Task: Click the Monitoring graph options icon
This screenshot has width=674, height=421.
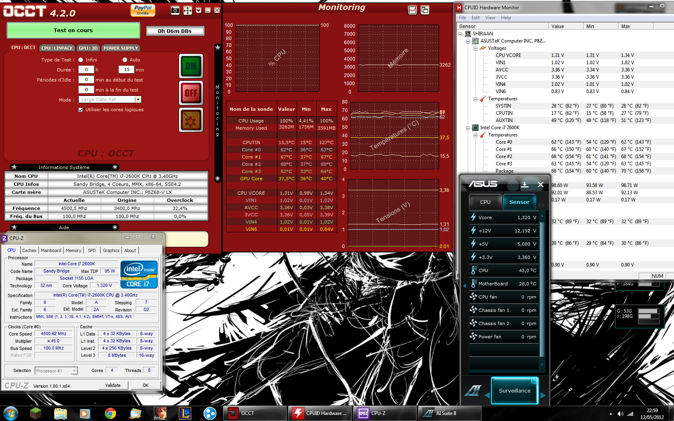Action: click(412, 10)
